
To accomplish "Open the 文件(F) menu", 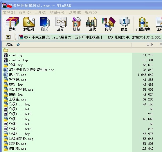I will pos(9,12).
